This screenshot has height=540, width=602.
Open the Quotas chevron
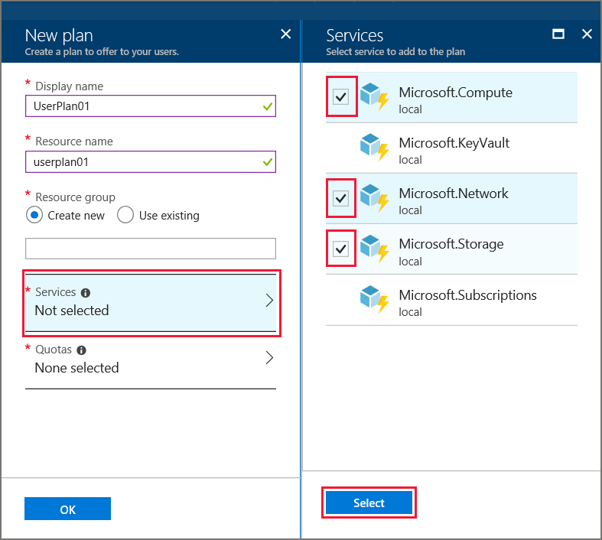coord(269,358)
